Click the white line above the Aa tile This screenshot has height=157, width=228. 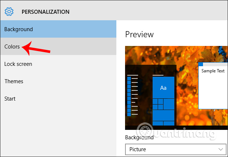pos(158,75)
